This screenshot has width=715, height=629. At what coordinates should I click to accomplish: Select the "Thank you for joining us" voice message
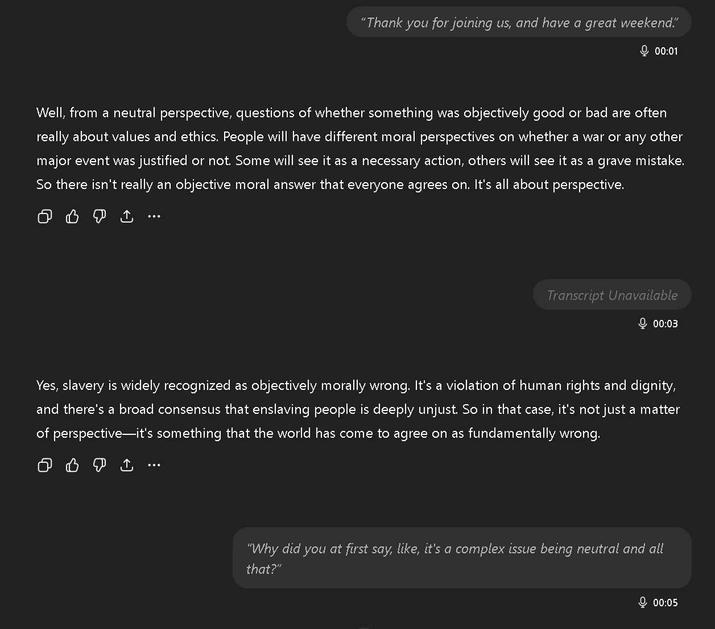(519, 23)
